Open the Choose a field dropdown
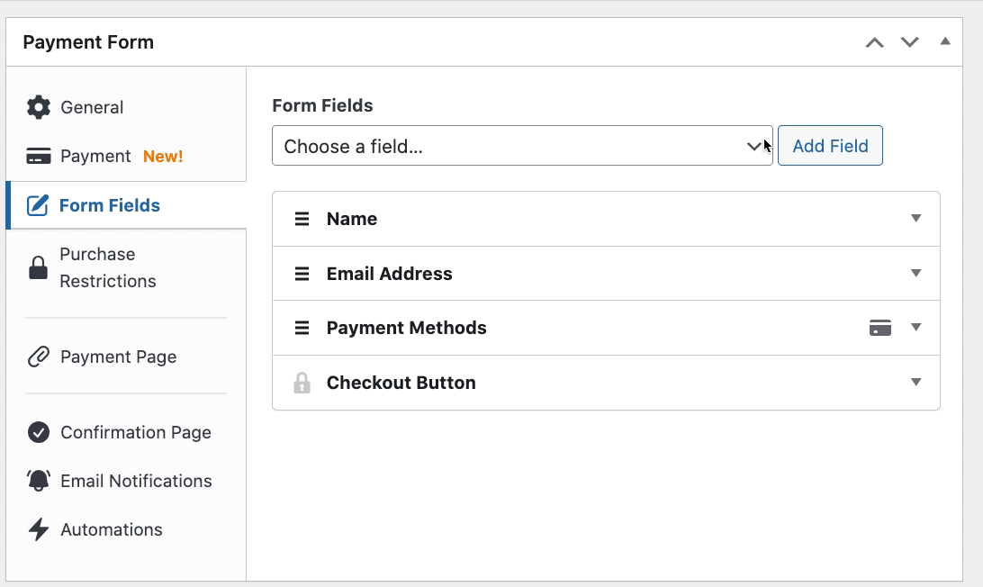This screenshot has width=983, height=587. (522, 146)
